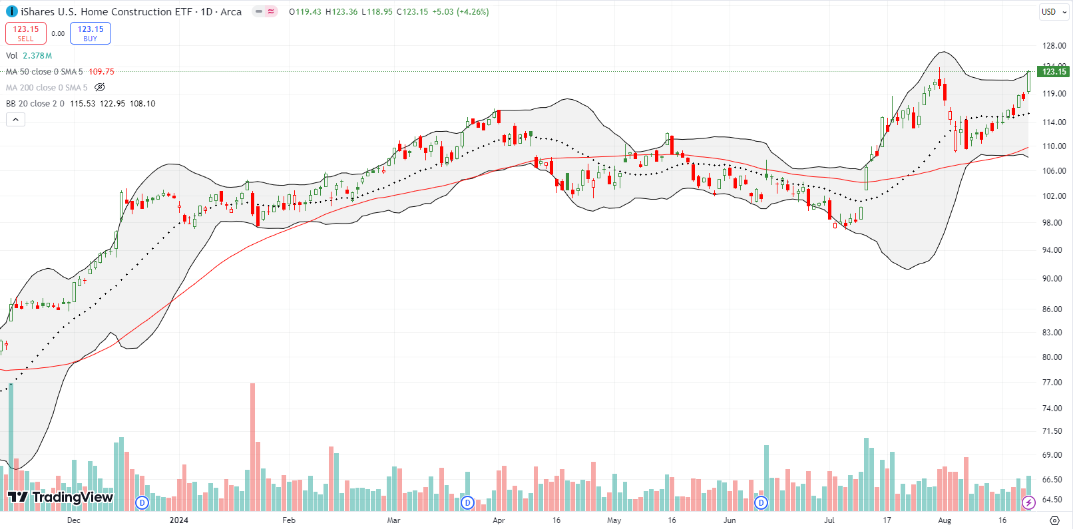This screenshot has width=1073, height=529.
Task: Click the Bollinger value 108.10 in legend
Action: 142,103
